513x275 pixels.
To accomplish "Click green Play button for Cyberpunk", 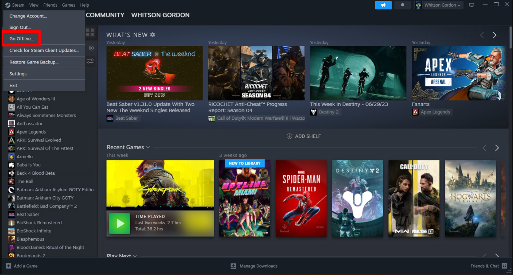I will (x=119, y=224).
